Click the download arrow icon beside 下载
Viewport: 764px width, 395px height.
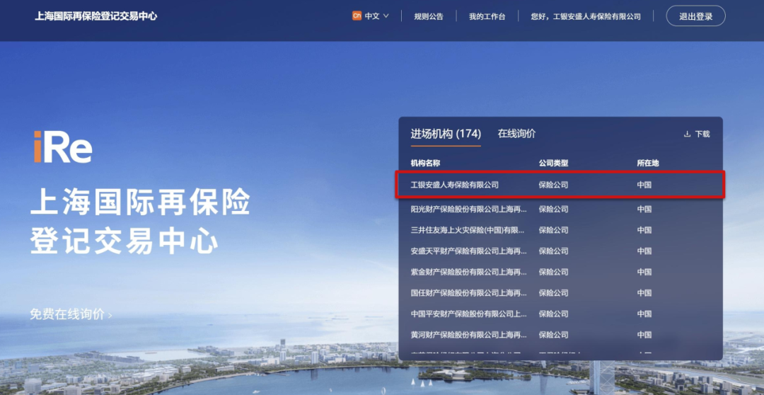click(687, 134)
